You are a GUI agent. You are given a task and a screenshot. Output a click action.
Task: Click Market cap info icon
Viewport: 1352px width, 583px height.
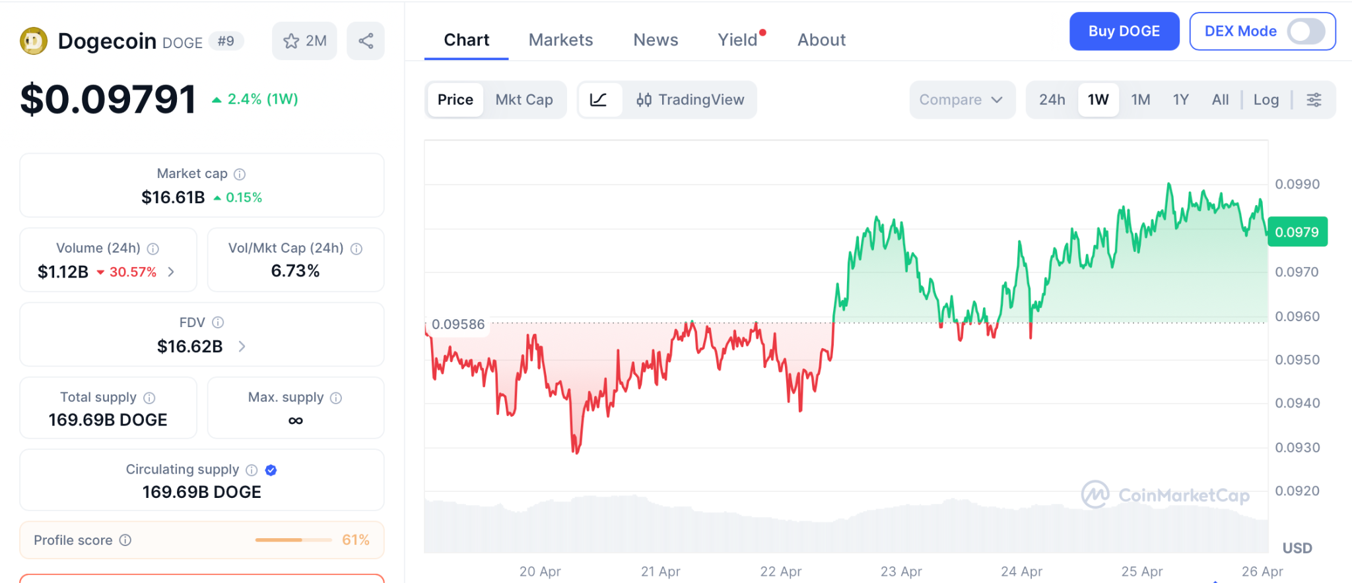point(240,174)
